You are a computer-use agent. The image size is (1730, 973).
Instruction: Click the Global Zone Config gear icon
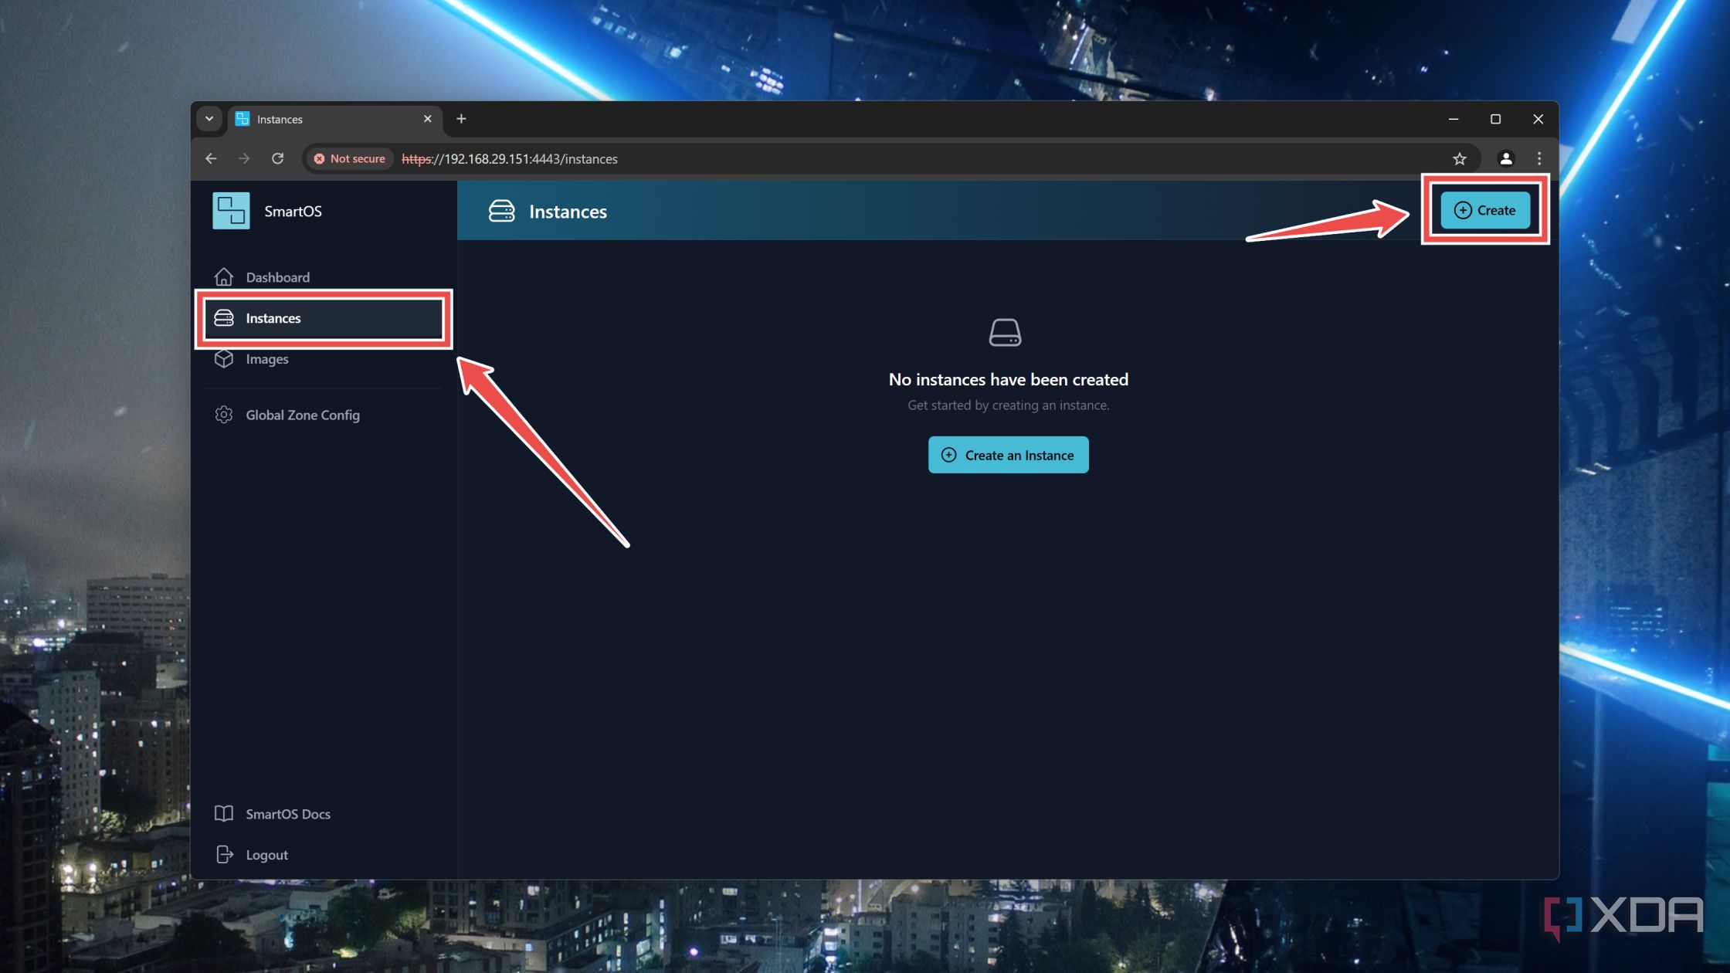pos(224,415)
